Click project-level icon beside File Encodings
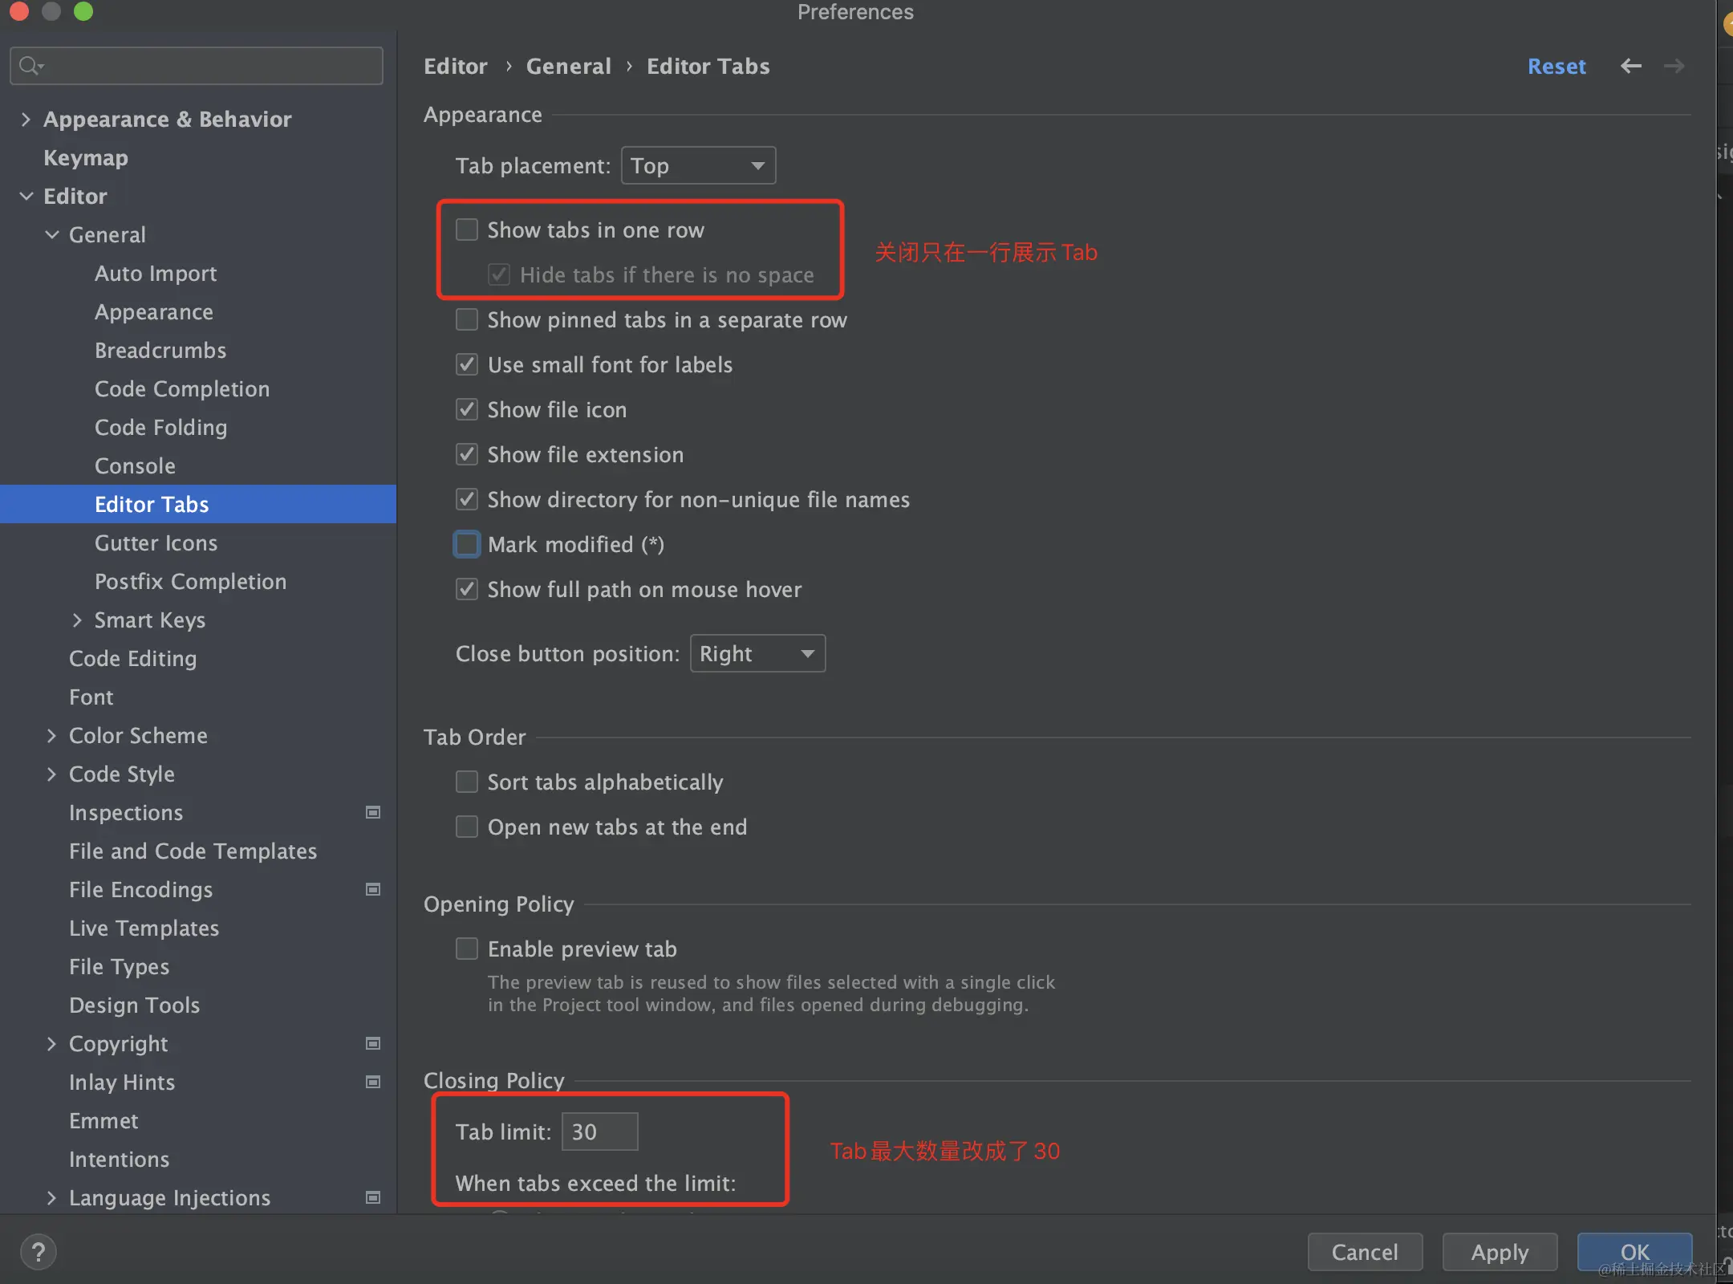 click(x=373, y=889)
